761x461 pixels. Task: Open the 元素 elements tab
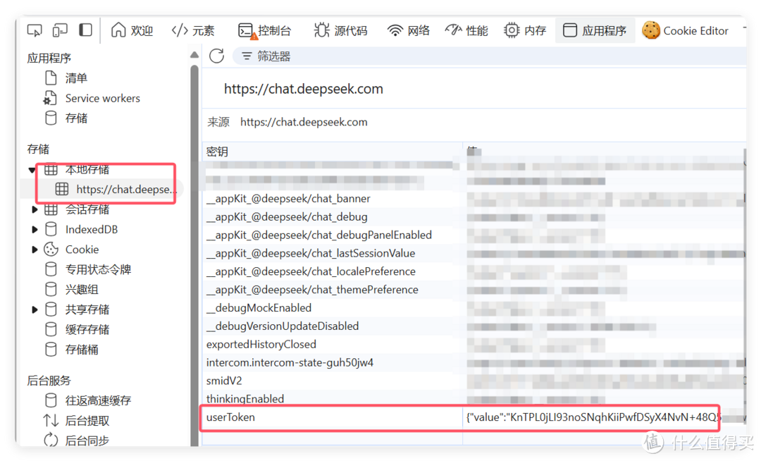click(x=194, y=30)
